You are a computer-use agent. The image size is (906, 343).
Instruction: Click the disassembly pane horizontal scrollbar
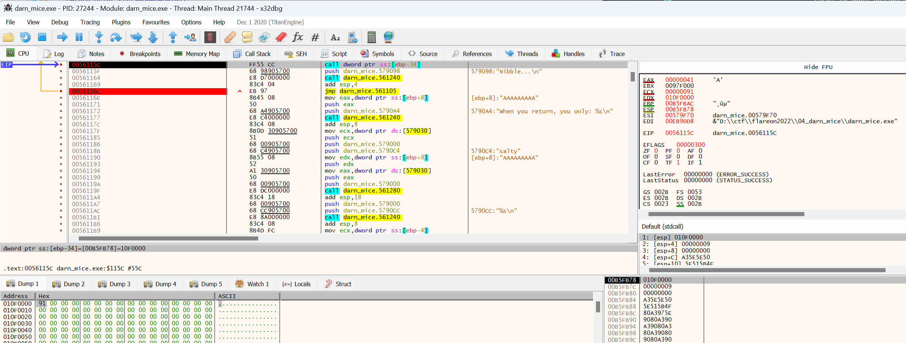coord(168,239)
